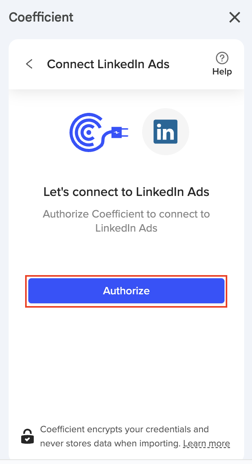This screenshot has width=252, height=464.
Task: Click the LinkedIn "in" logo
Action: (x=165, y=132)
